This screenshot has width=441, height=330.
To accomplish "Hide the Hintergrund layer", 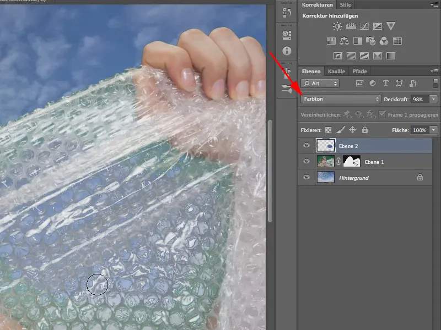I will coord(306,177).
